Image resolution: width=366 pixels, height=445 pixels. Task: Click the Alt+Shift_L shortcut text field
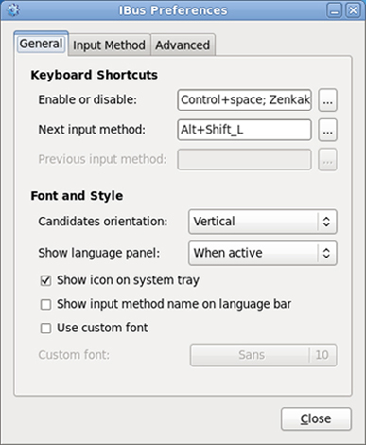click(x=245, y=130)
